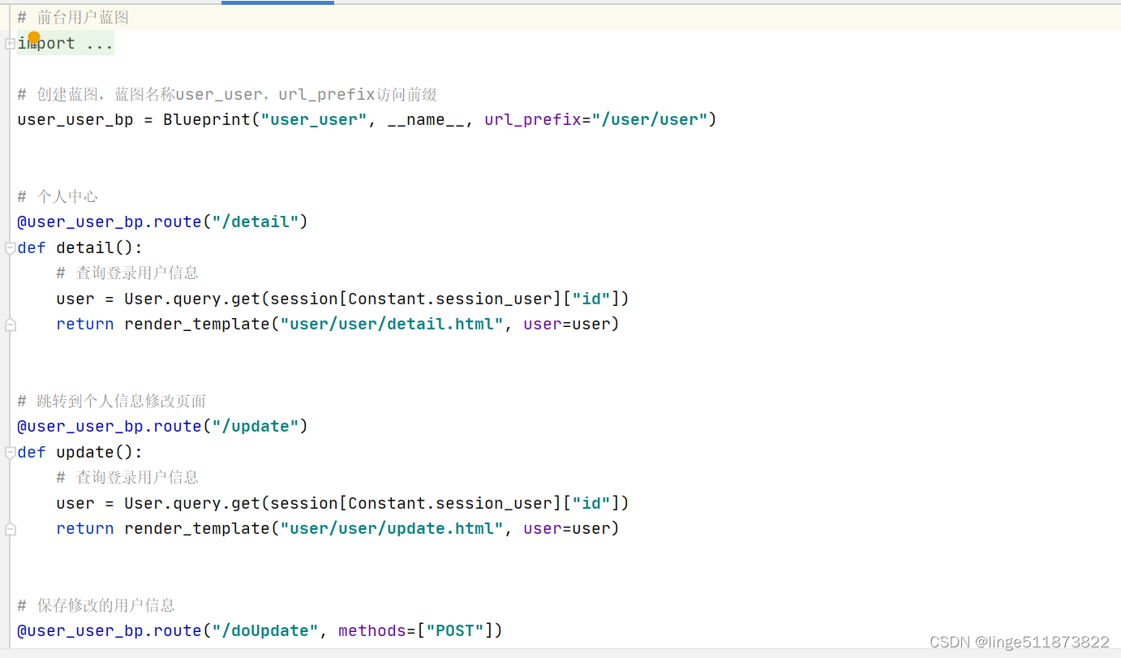Click render_template call in the update function
1121x658 pixels.
coord(197,529)
